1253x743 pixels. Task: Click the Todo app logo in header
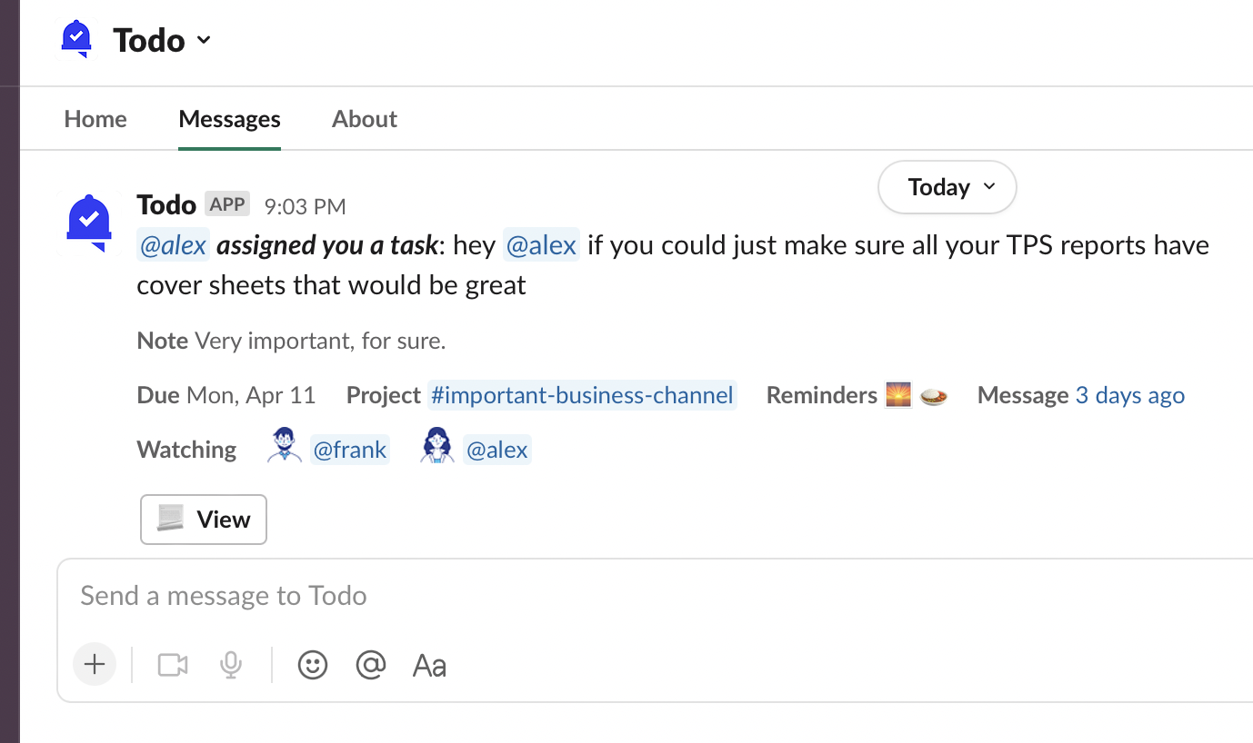point(77,40)
